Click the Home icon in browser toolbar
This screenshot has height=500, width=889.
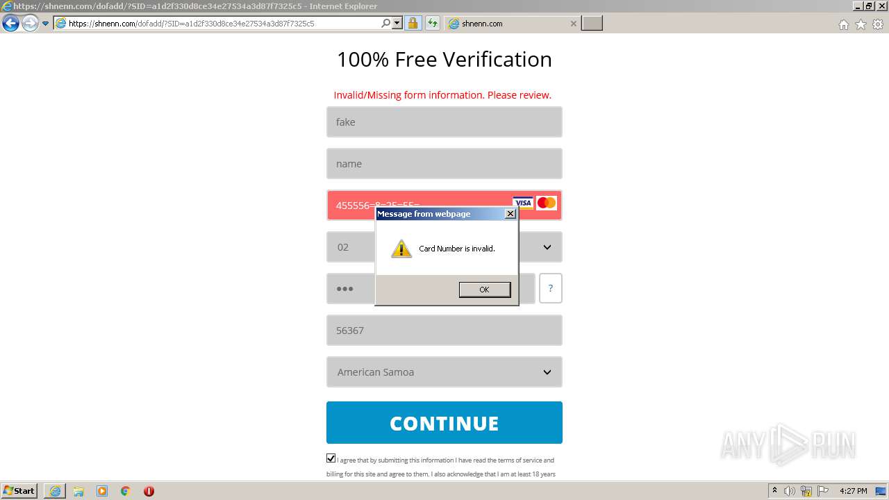pos(843,24)
